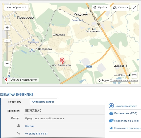Switch to the Отправить запрос tab
This screenshot has height=138, width=141.
tap(43, 102)
